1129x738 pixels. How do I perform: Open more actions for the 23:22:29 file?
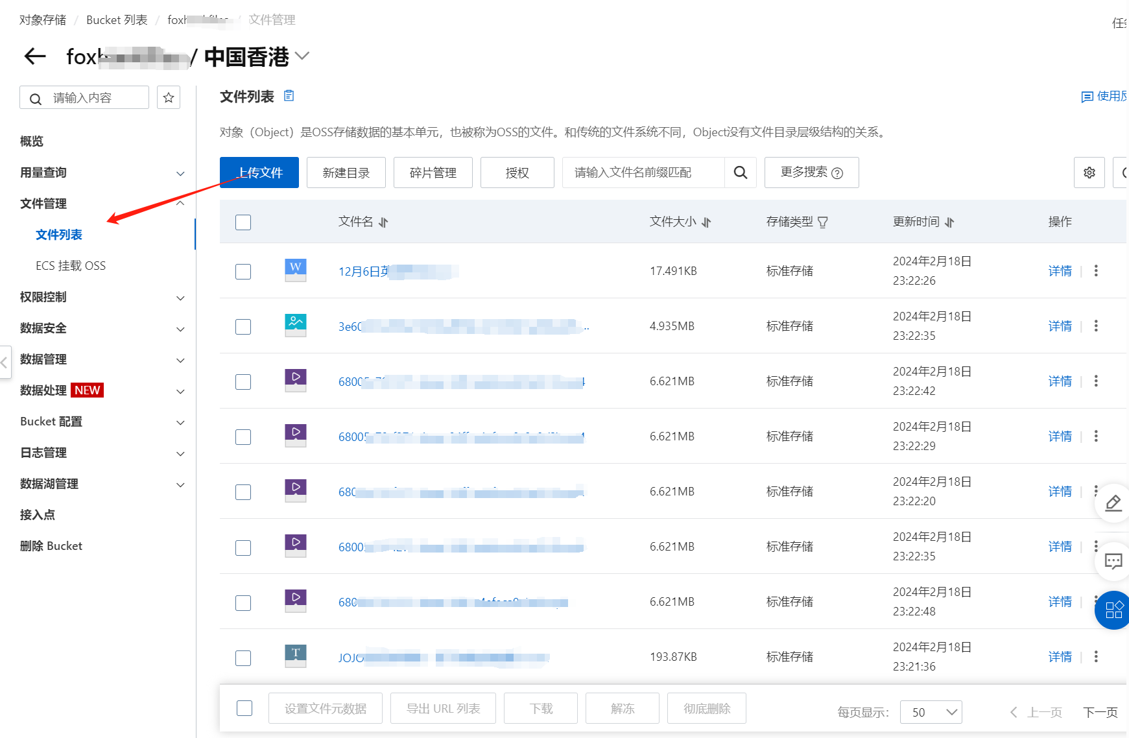tap(1096, 436)
